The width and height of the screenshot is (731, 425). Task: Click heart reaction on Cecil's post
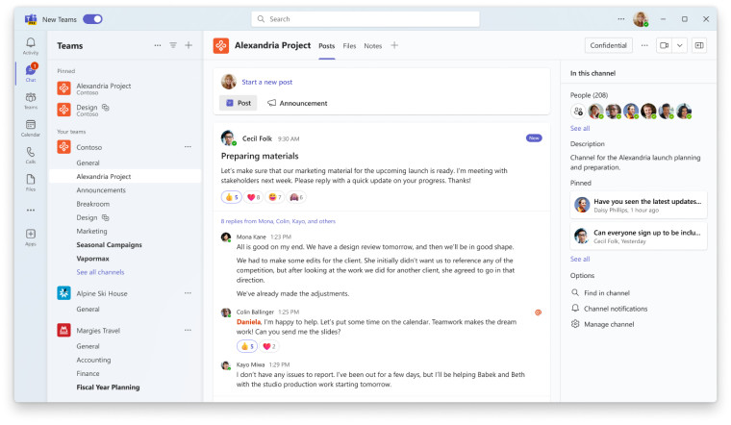253,197
